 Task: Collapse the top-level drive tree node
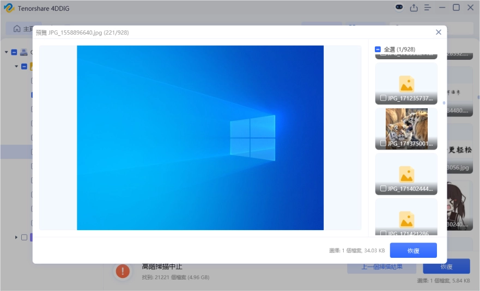[6, 52]
